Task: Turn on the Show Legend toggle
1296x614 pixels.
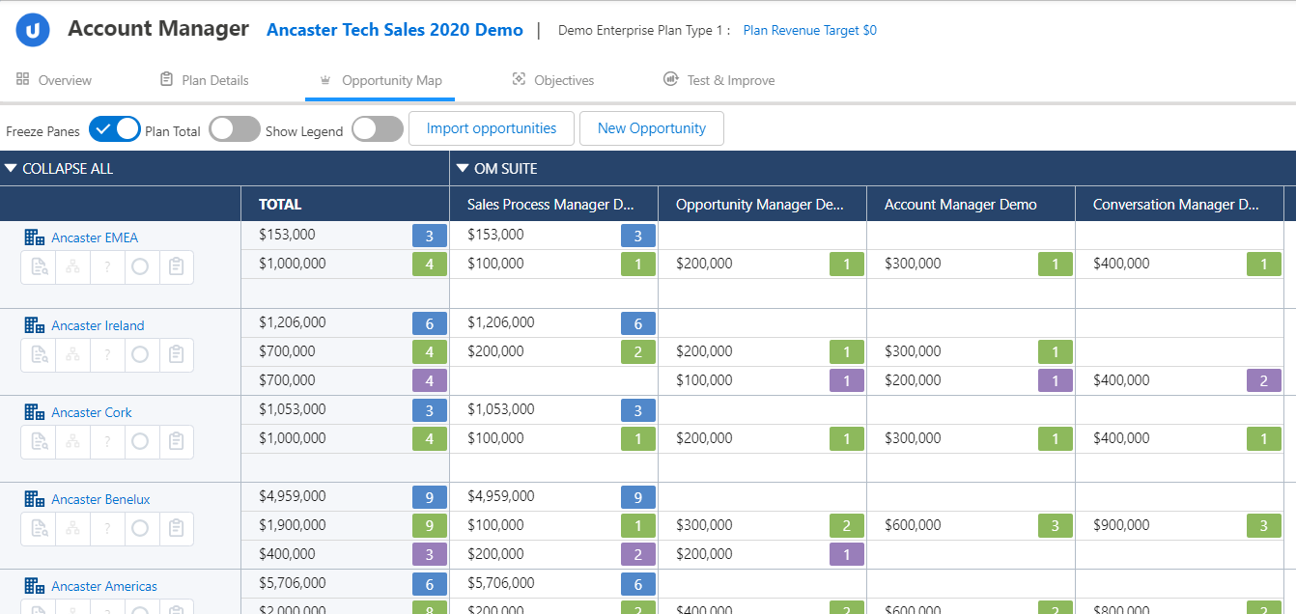Action: click(377, 129)
